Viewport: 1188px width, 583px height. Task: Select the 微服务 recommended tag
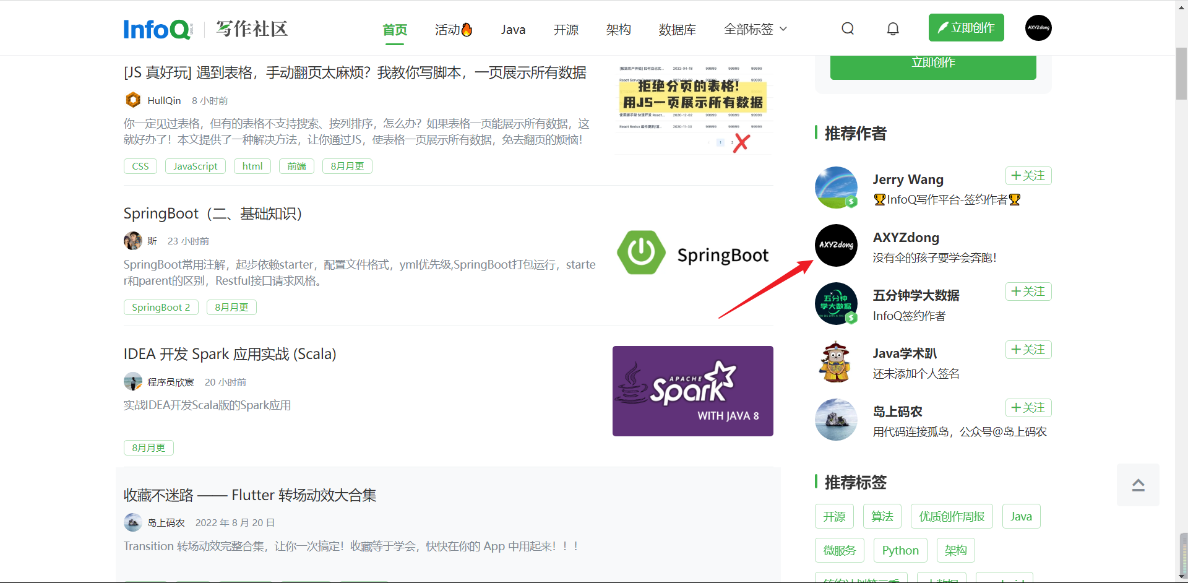point(840,550)
